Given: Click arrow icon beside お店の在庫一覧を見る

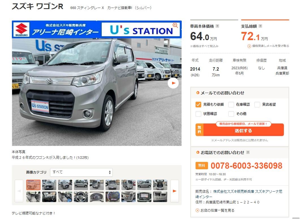Looking at the screenshot, I should click(197, 211).
